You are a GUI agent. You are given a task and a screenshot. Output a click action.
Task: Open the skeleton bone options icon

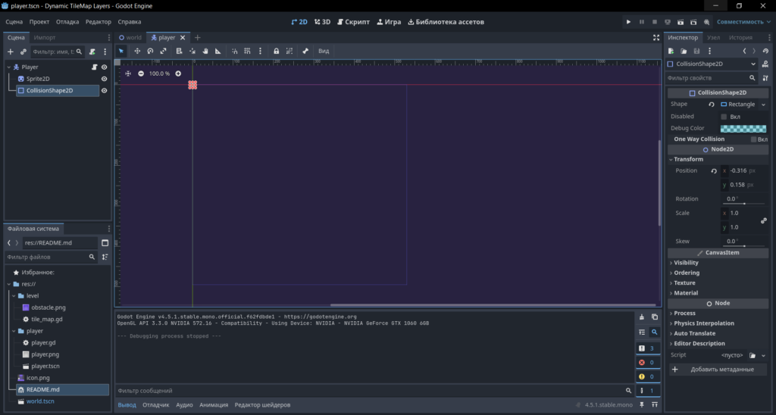[x=305, y=51]
